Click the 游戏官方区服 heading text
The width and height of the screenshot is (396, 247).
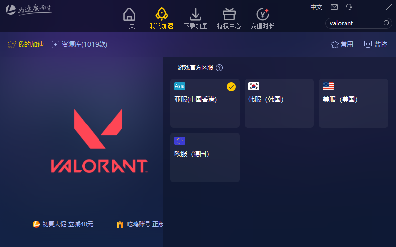click(196, 68)
